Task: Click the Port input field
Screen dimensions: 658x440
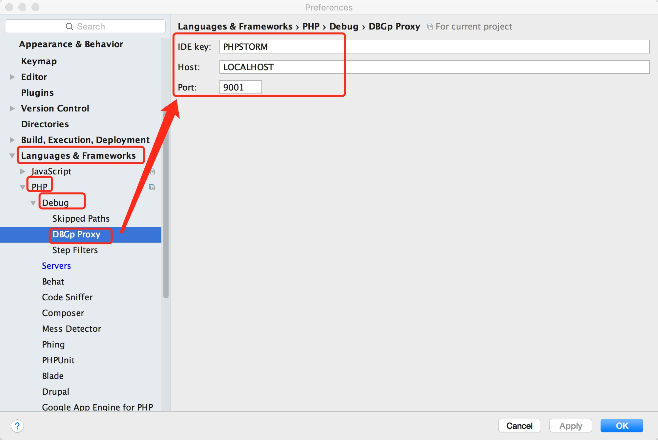Action: click(240, 87)
